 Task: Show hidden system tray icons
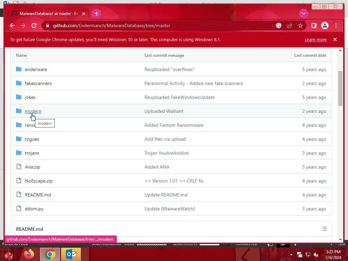291,255
